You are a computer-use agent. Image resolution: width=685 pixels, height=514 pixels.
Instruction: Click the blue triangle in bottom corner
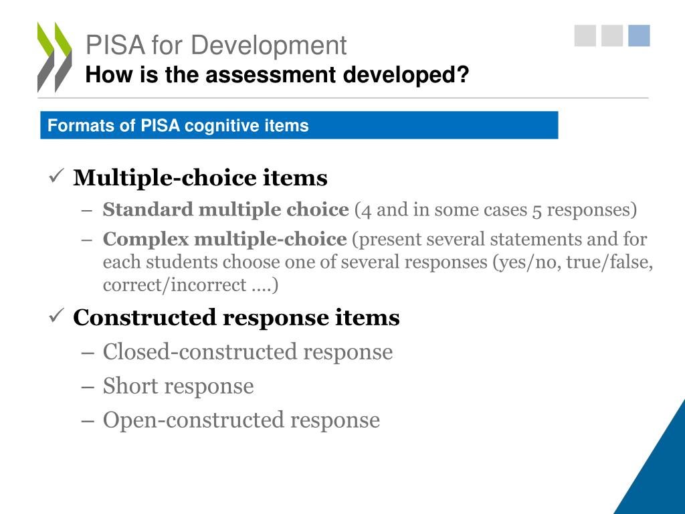pos(656,463)
